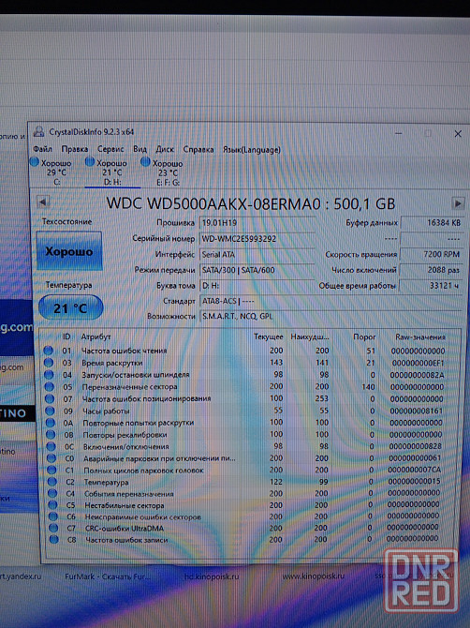The height and width of the screenshot is (628, 470).
Task: Select the C: disk tab at 29 °C
Action: [x=57, y=172]
